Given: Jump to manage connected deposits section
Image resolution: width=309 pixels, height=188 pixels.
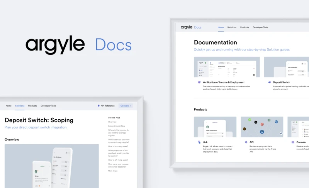Looking at the screenshot, I should [x=118, y=165].
